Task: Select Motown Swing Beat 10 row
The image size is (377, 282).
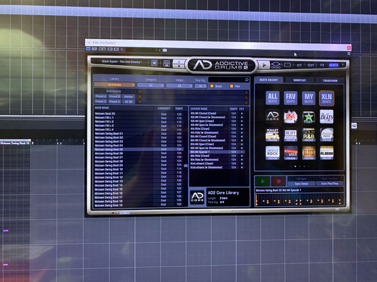Action: pyautogui.click(x=139, y=169)
